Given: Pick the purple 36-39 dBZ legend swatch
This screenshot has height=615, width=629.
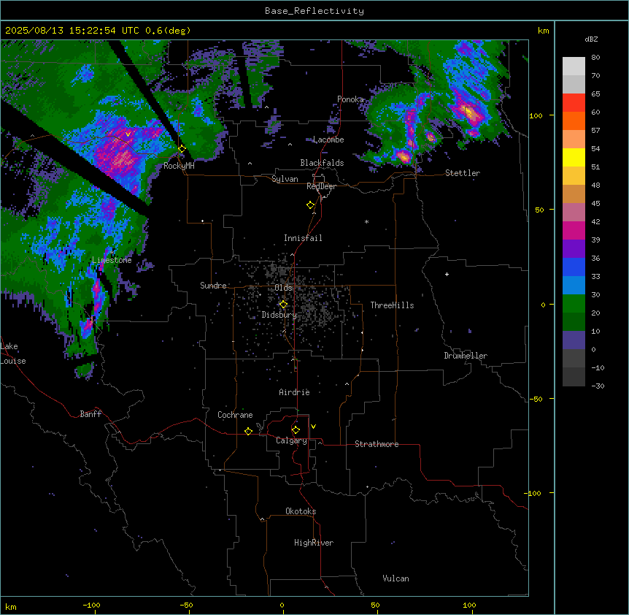Looking at the screenshot, I should pos(574,249).
